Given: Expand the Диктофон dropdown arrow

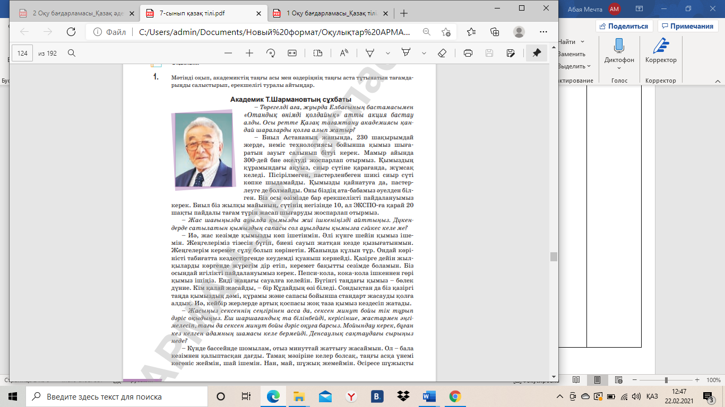Looking at the screenshot, I should click(619, 68).
